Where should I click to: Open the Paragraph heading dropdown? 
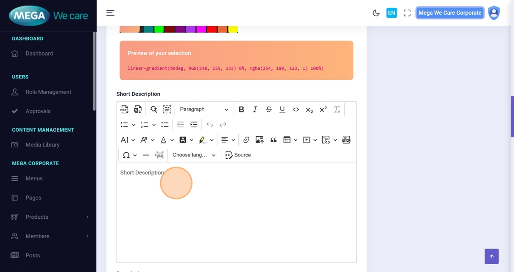(204, 109)
